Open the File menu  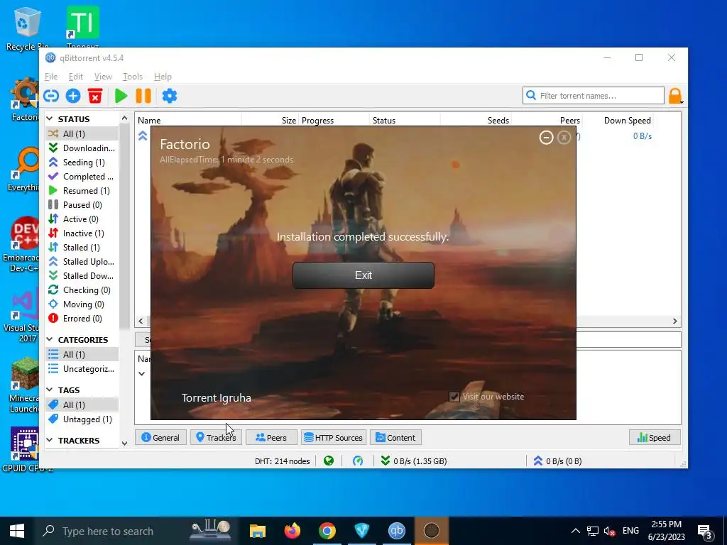(51, 77)
